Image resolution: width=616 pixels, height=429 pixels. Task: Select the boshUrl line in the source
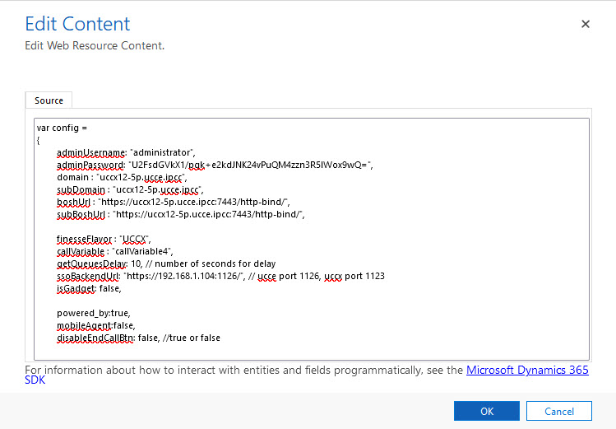(173, 202)
